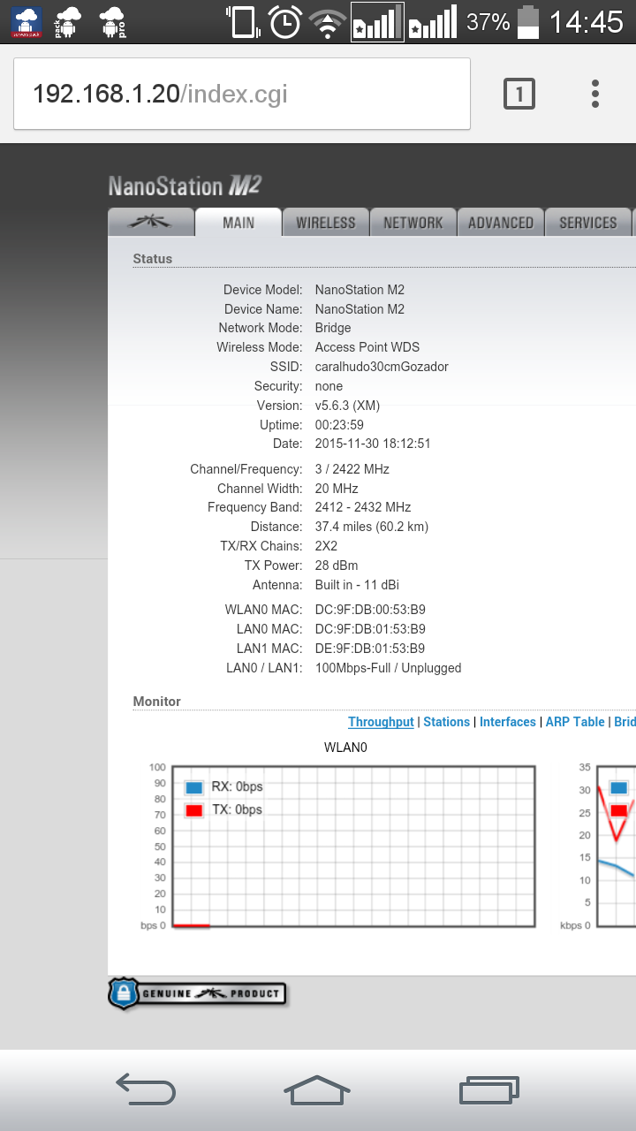636x1131 pixels.
Task: Click the Security value none
Action: click(x=329, y=386)
